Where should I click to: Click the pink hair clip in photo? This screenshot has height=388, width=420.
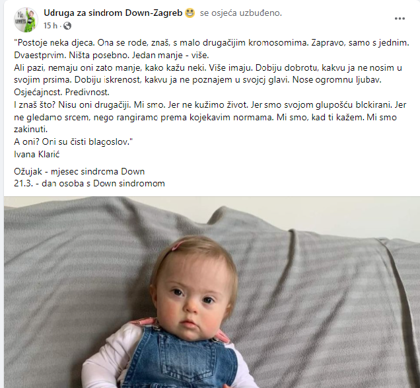click(178, 245)
